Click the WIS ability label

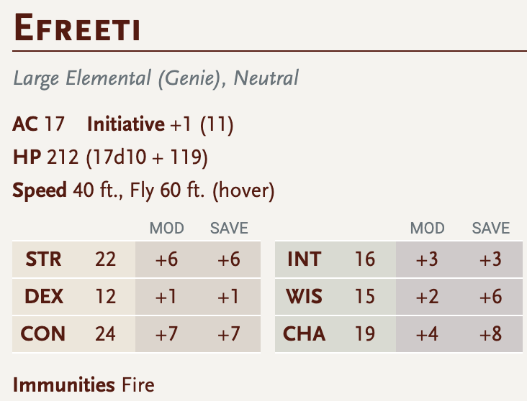[x=304, y=297]
